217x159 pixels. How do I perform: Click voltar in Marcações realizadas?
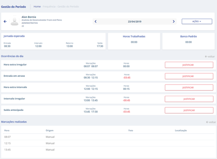pyautogui.click(x=210, y=122)
